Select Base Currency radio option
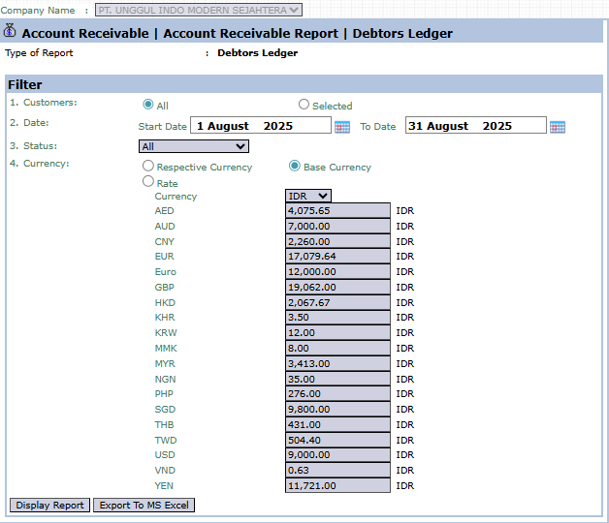The height and width of the screenshot is (523, 609). pos(295,167)
